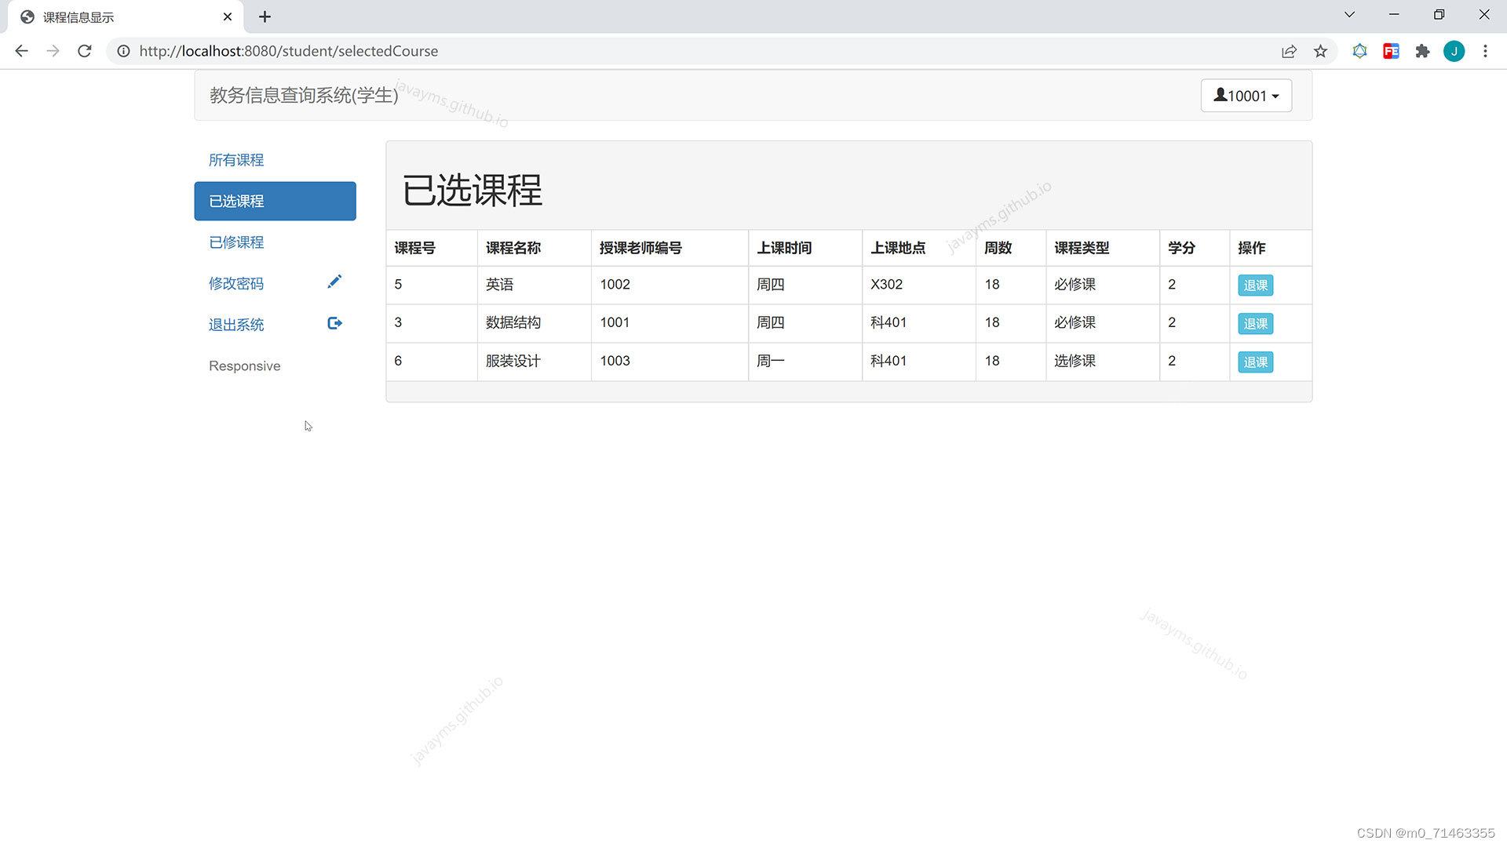Expand the tab search chevron

pyautogui.click(x=1349, y=15)
